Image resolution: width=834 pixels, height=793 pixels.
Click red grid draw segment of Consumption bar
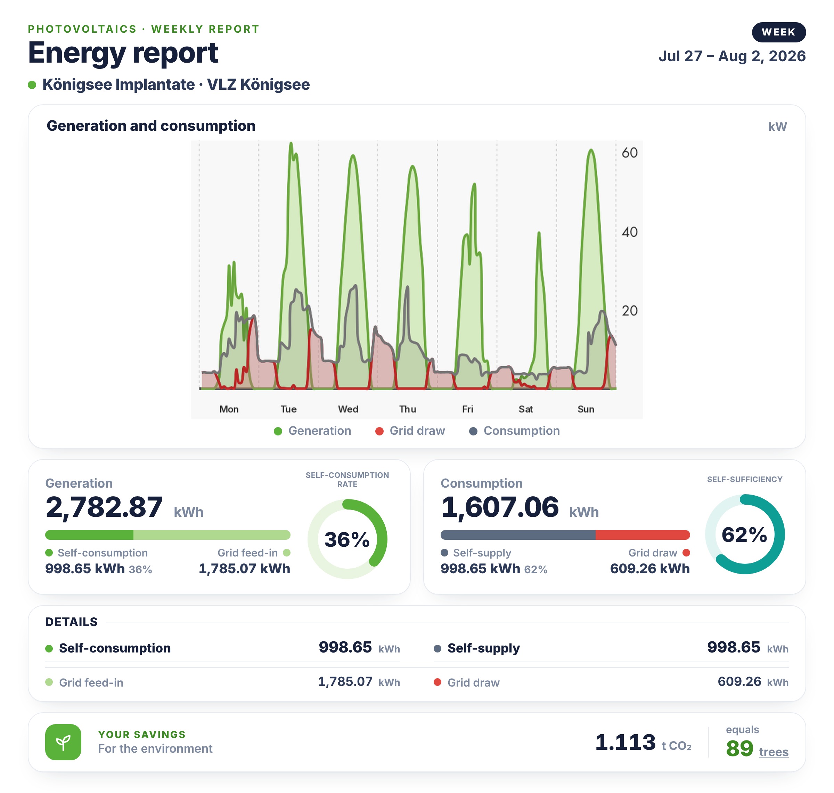[x=643, y=535]
